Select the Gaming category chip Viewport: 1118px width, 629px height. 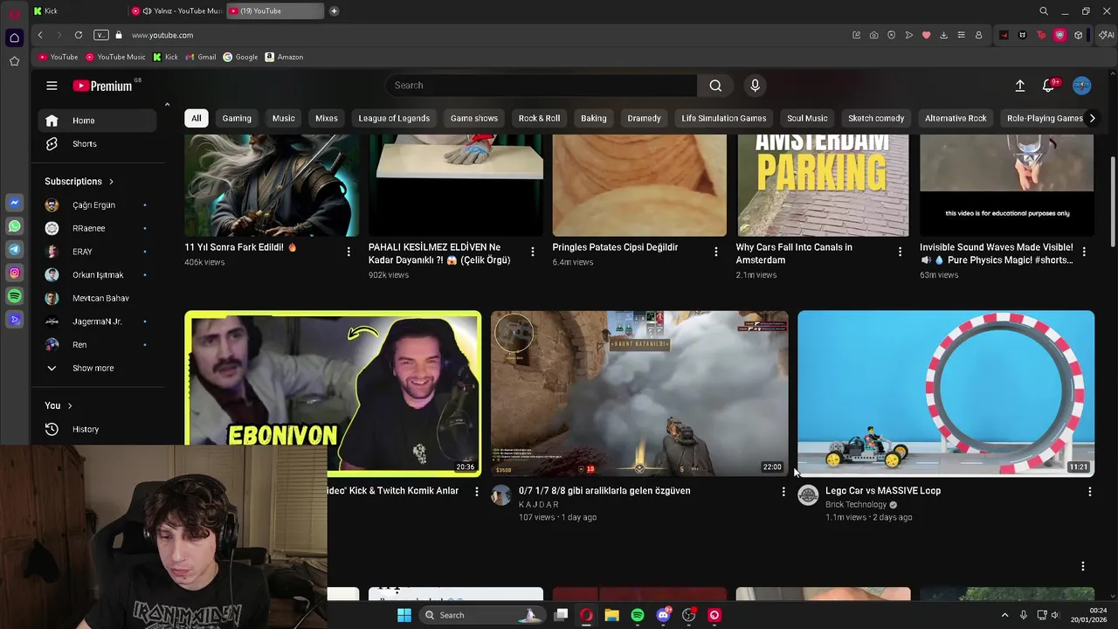click(237, 118)
